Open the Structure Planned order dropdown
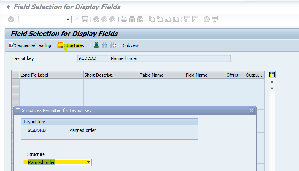This screenshot has width=299, height=171. click(88, 162)
